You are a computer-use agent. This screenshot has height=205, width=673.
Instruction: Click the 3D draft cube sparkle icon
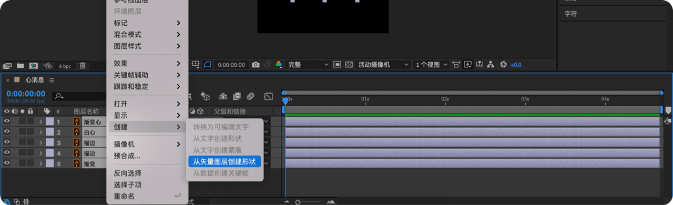(x=206, y=96)
